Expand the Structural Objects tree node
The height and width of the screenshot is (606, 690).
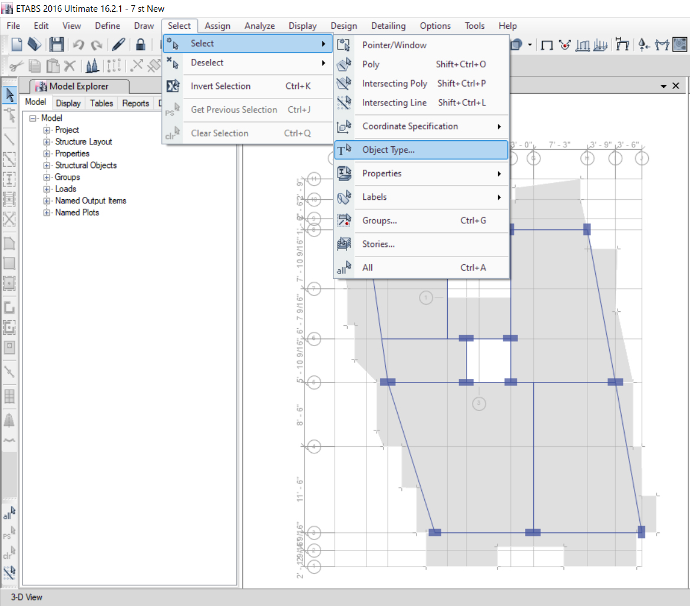47,166
